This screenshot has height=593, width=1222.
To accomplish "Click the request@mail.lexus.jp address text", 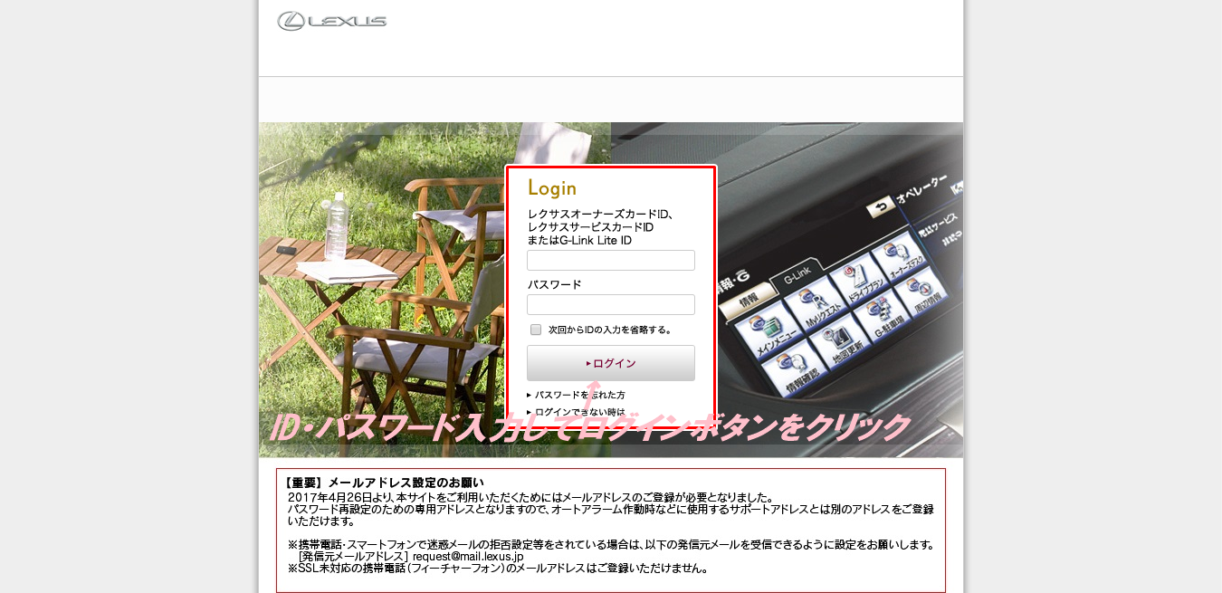I will point(468,557).
